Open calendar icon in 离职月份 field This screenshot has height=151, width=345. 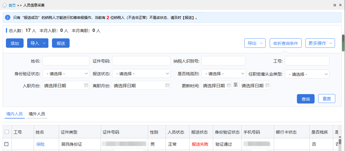coord(167,85)
